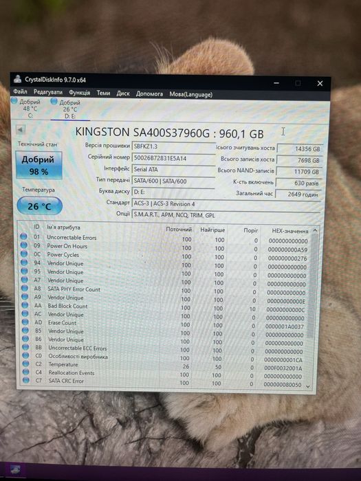Click status icon of Bad Block Count row
361x481 pixels.
[25, 305]
